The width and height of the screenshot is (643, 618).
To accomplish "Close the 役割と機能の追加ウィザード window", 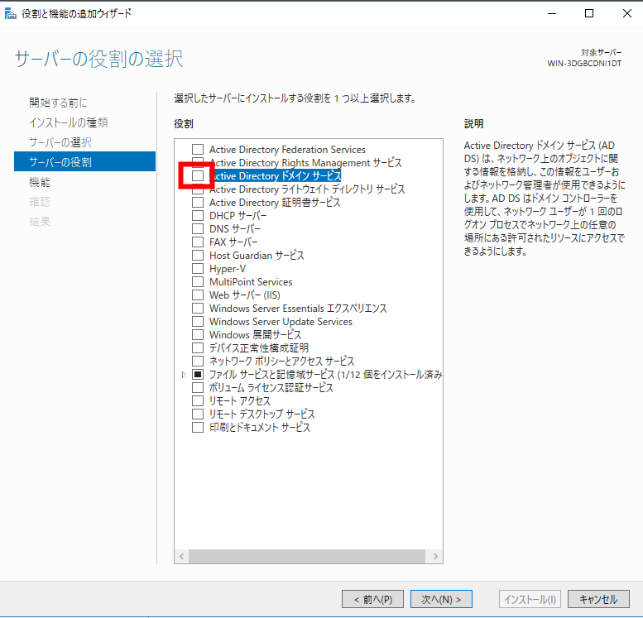I will coord(626,13).
